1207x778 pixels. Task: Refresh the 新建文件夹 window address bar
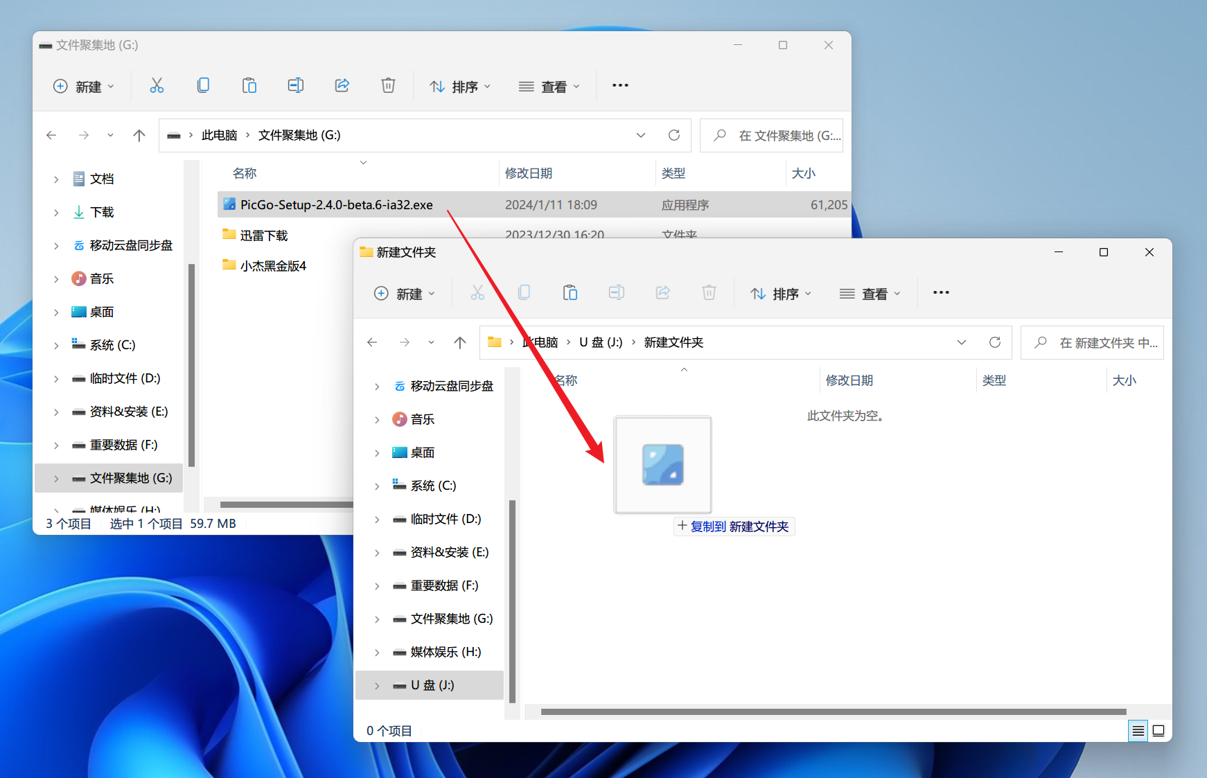coord(995,342)
